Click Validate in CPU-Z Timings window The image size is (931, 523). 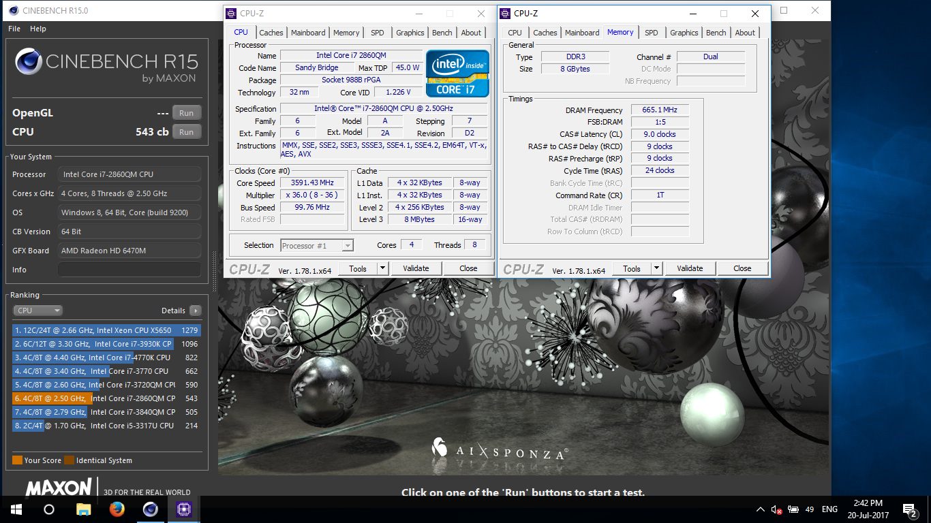[690, 268]
